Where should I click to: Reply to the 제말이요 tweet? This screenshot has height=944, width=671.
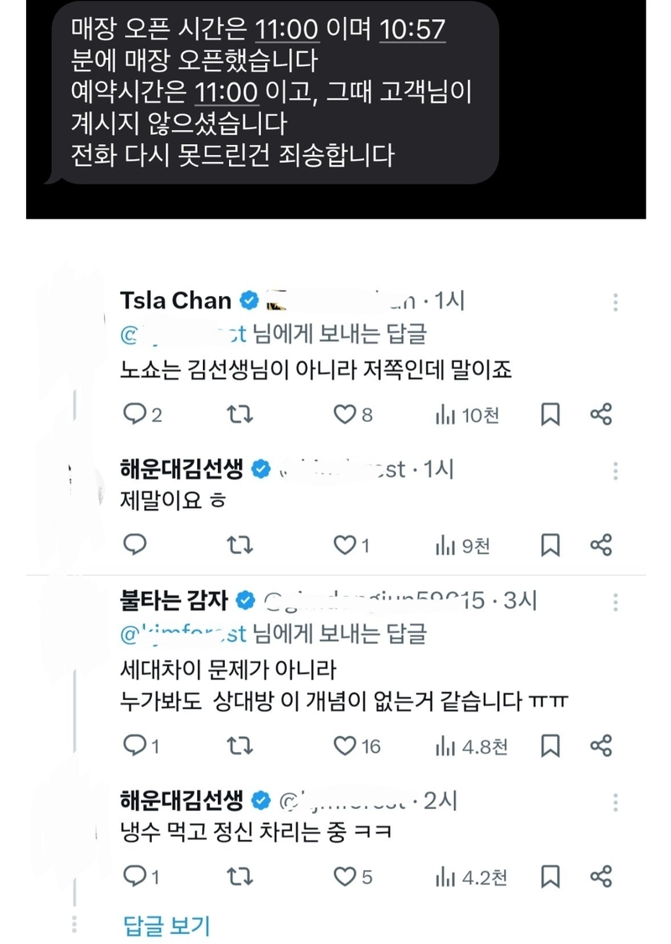coord(135,544)
